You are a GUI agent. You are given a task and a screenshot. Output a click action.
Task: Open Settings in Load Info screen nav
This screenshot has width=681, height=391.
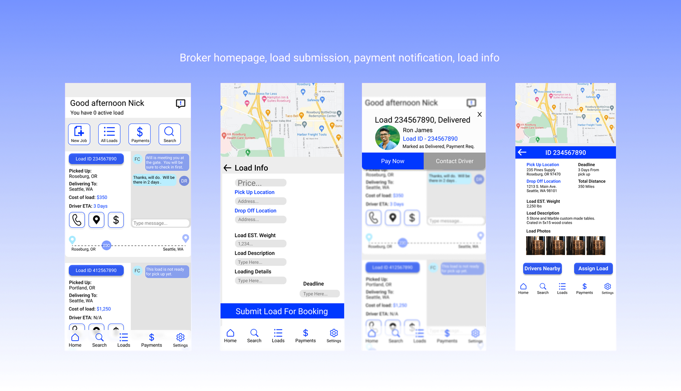334,336
